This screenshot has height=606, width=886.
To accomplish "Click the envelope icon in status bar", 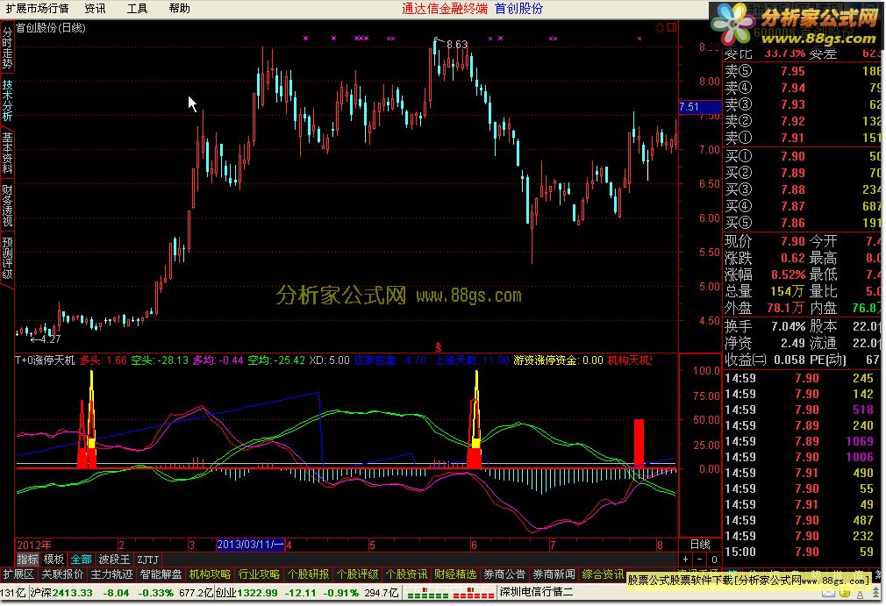I will (x=828, y=593).
